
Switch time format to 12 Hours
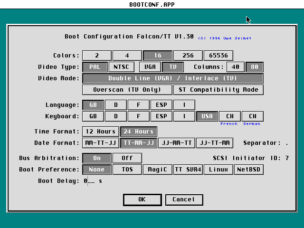pyautogui.click(x=100, y=132)
